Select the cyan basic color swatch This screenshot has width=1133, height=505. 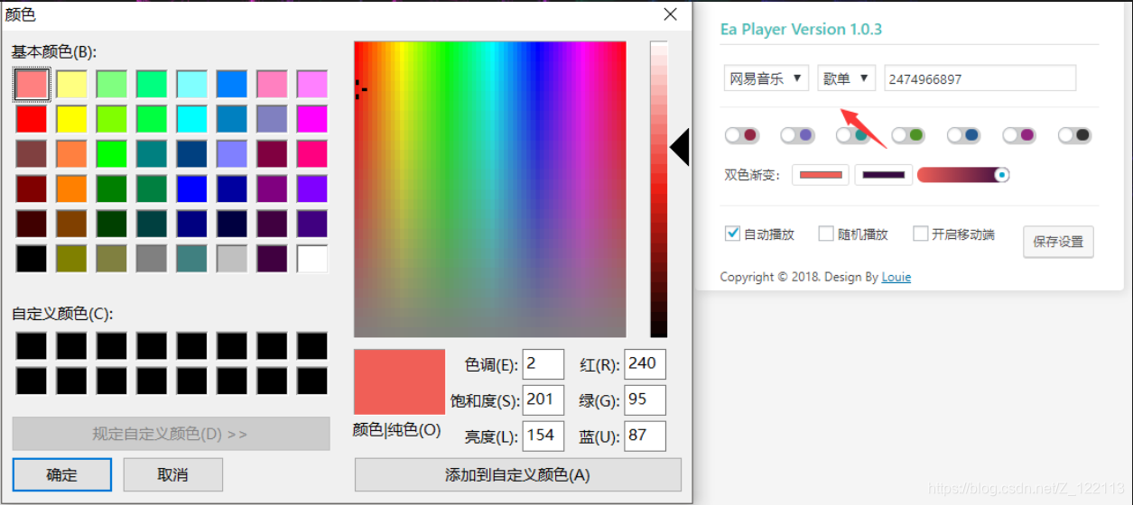(191, 119)
